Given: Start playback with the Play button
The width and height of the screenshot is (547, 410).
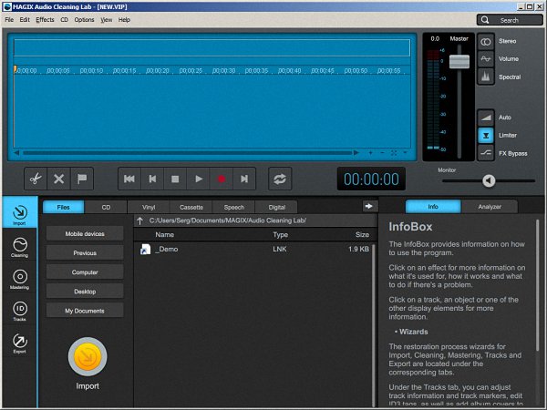Looking at the screenshot, I should pyautogui.click(x=199, y=179).
